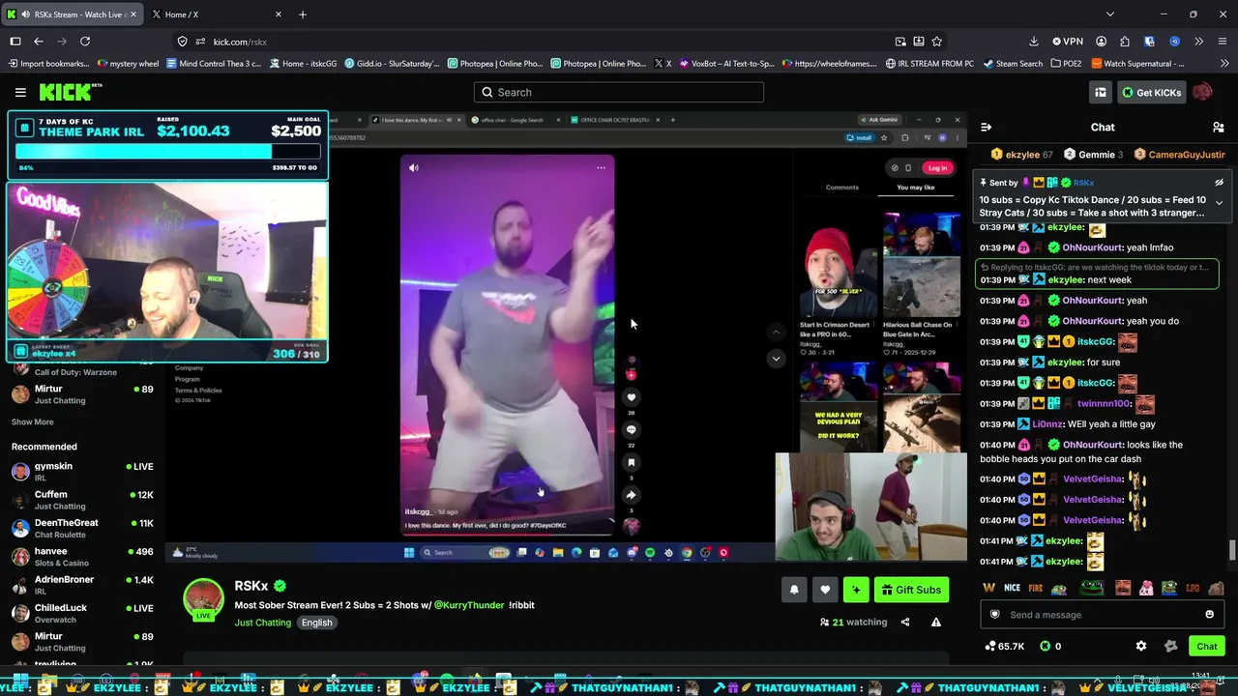
Task: Select the NICE quick emote
Action: (1012, 588)
